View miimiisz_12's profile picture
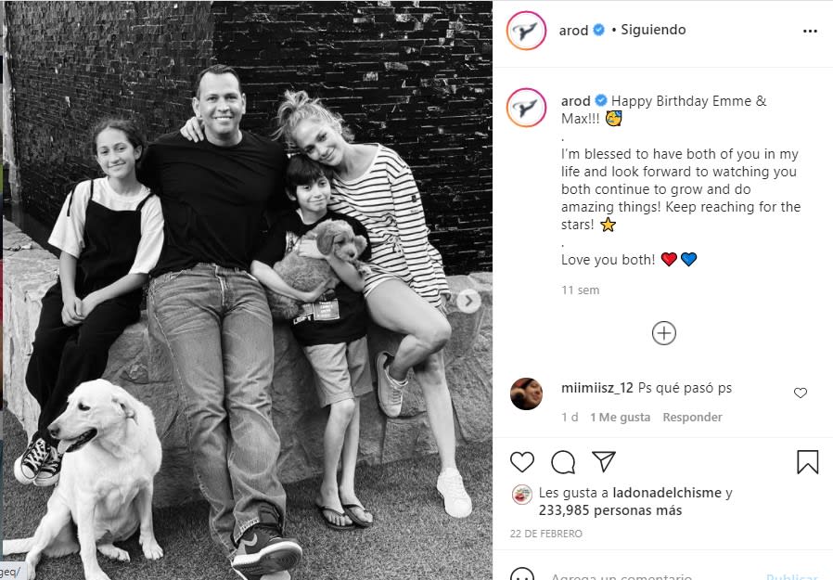Viewport: 833px width, 580px height. point(526,394)
